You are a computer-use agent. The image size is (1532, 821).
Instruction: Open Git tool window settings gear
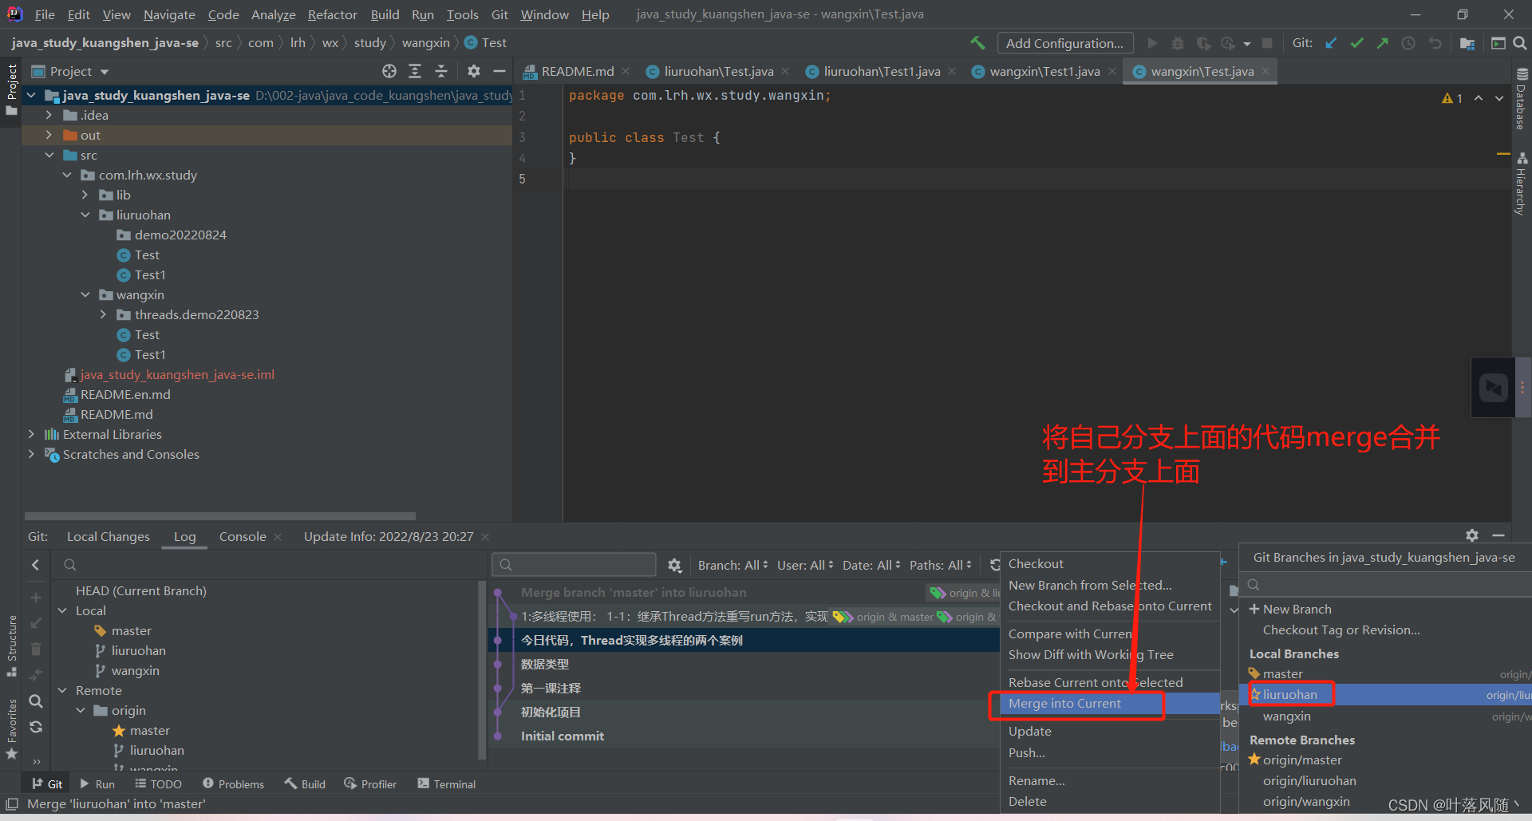click(1472, 535)
